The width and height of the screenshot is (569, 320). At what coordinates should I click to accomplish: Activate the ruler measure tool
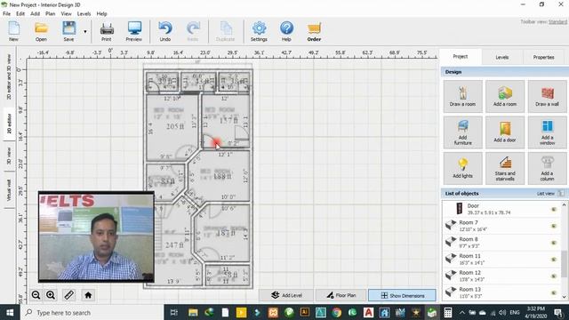tap(69, 295)
